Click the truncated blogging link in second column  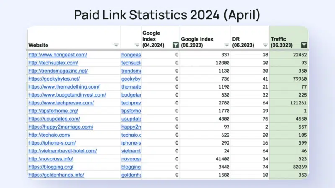[131, 167]
